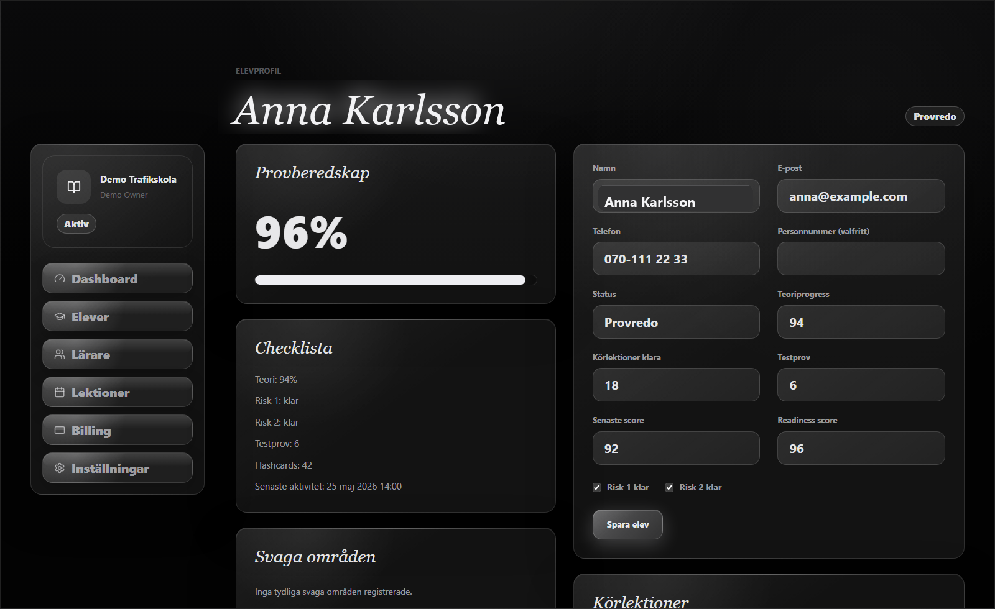Click the Demo Trafikskola name
995x609 pixels.
pyautogui.click(x=138, y=180)
